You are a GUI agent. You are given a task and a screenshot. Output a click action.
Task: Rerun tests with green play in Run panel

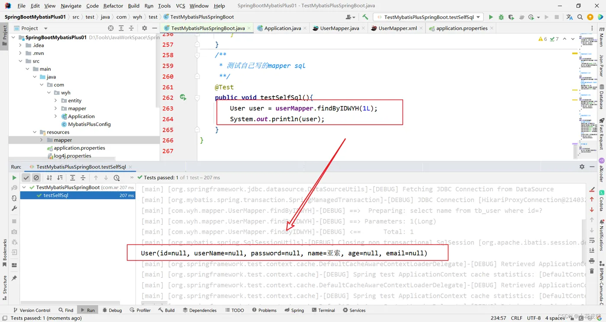pos(14,178)
